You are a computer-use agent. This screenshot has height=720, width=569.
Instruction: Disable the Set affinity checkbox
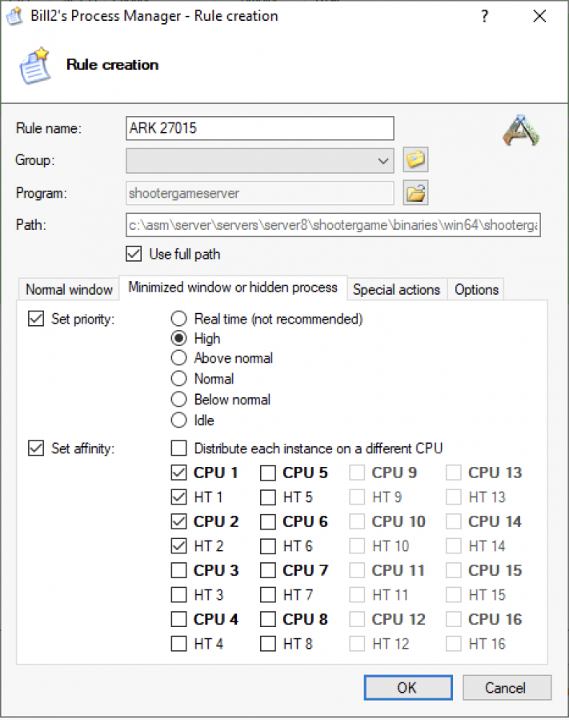36,448
